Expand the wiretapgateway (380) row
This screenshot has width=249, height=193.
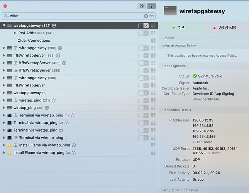pos(4,48)
